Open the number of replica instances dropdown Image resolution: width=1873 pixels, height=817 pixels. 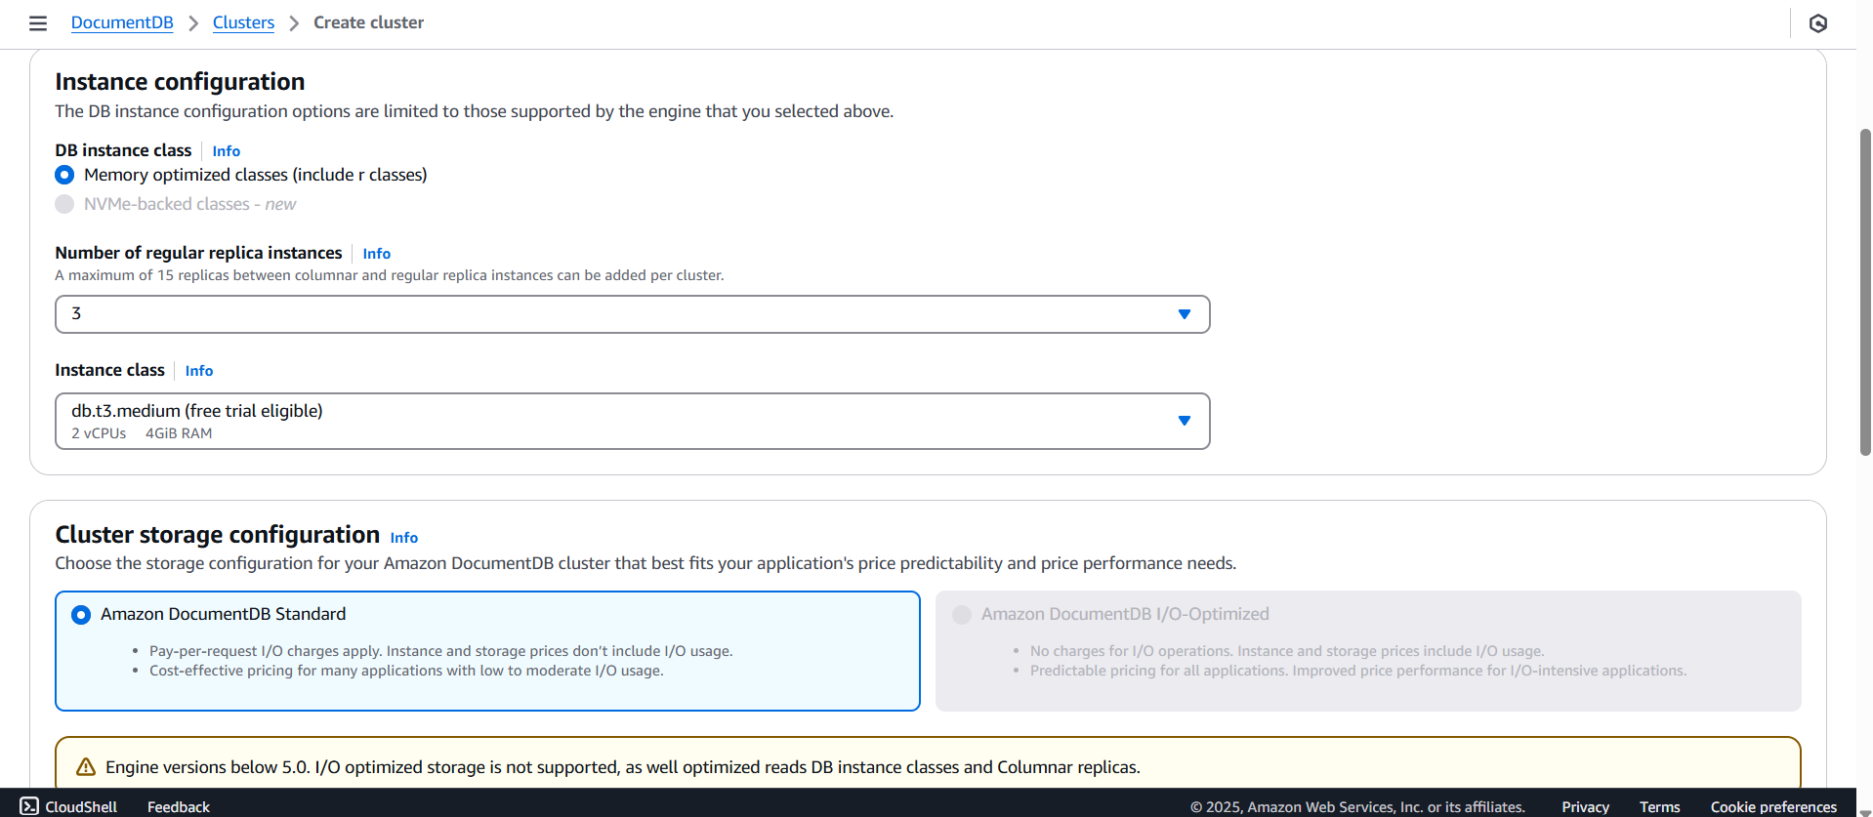[x=633, y=314]
